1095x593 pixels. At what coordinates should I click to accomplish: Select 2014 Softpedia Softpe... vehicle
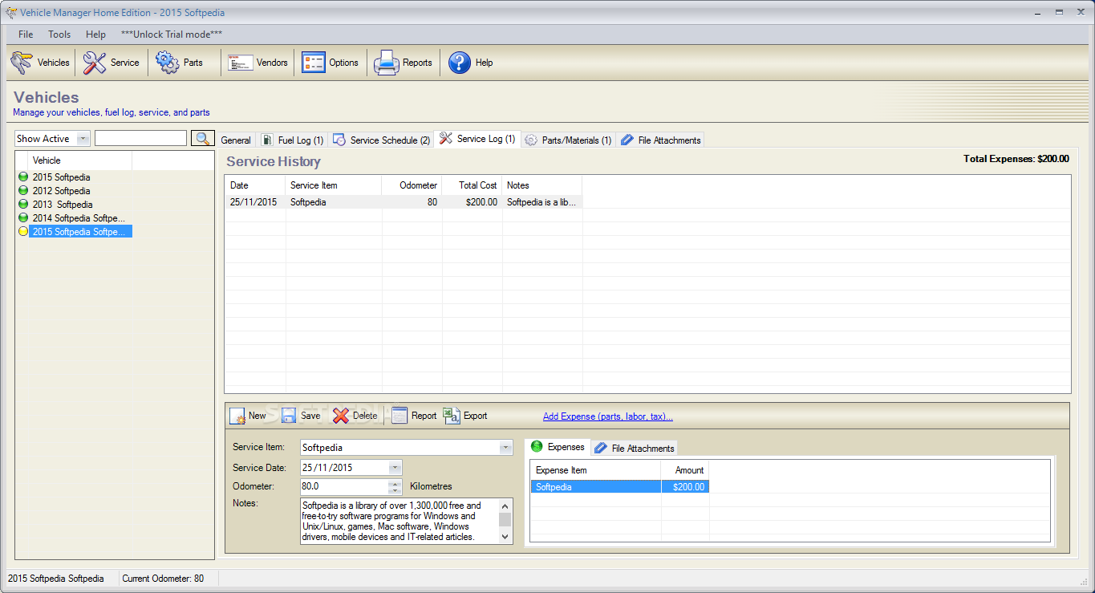79,218
